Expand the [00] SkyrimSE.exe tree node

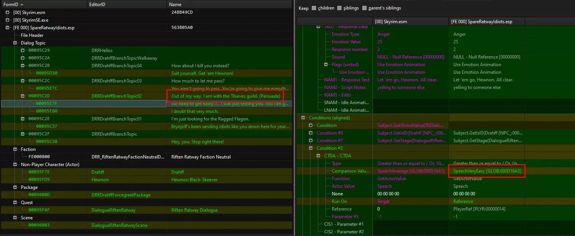pos(8,20)
